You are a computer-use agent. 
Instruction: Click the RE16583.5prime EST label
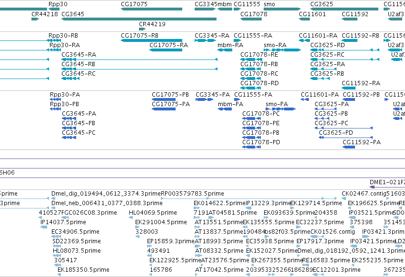coord(326,260)
